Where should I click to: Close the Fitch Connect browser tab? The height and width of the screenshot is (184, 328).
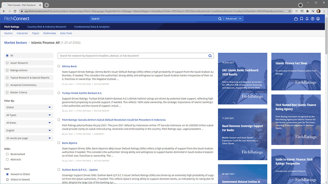pyautogui.click(x=40, y=5)
